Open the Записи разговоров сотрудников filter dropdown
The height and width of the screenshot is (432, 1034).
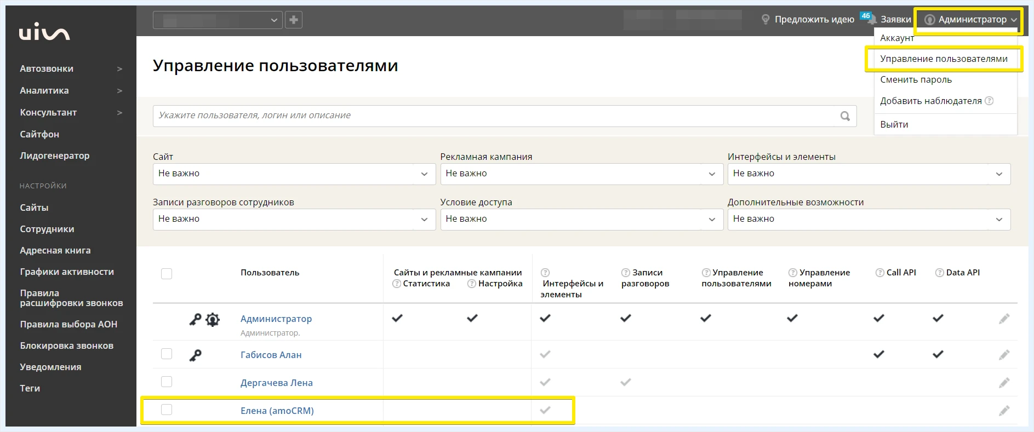coord(294,220)
